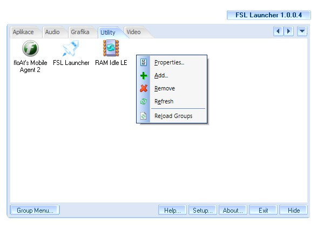Click the 'floAt's Mobile Agent 2' label
317x236 pixels.
pyautogui.click(x=30, y=66)
